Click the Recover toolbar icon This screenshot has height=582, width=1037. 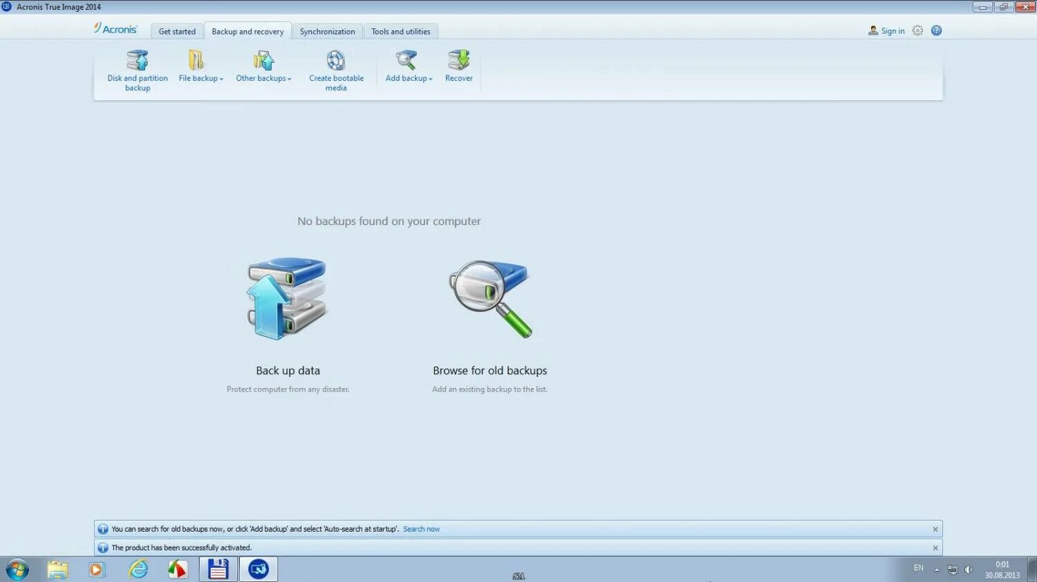(458, 61)
